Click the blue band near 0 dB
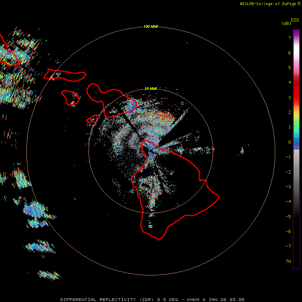The width and height of the screenshot is (302, 302). point(296,144)
